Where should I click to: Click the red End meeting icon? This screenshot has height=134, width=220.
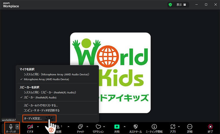coord(210,127)
